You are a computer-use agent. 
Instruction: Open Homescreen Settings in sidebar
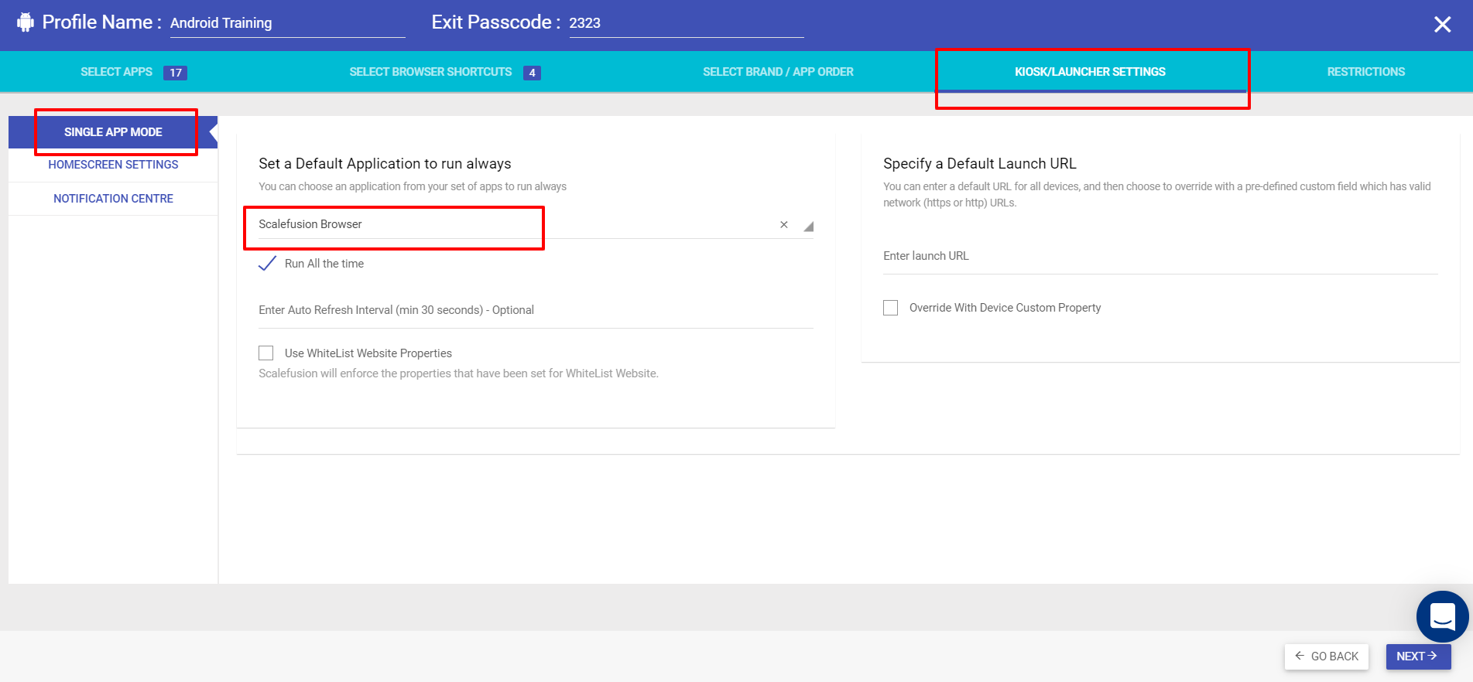pyautogui.click(x=113, y=165)
